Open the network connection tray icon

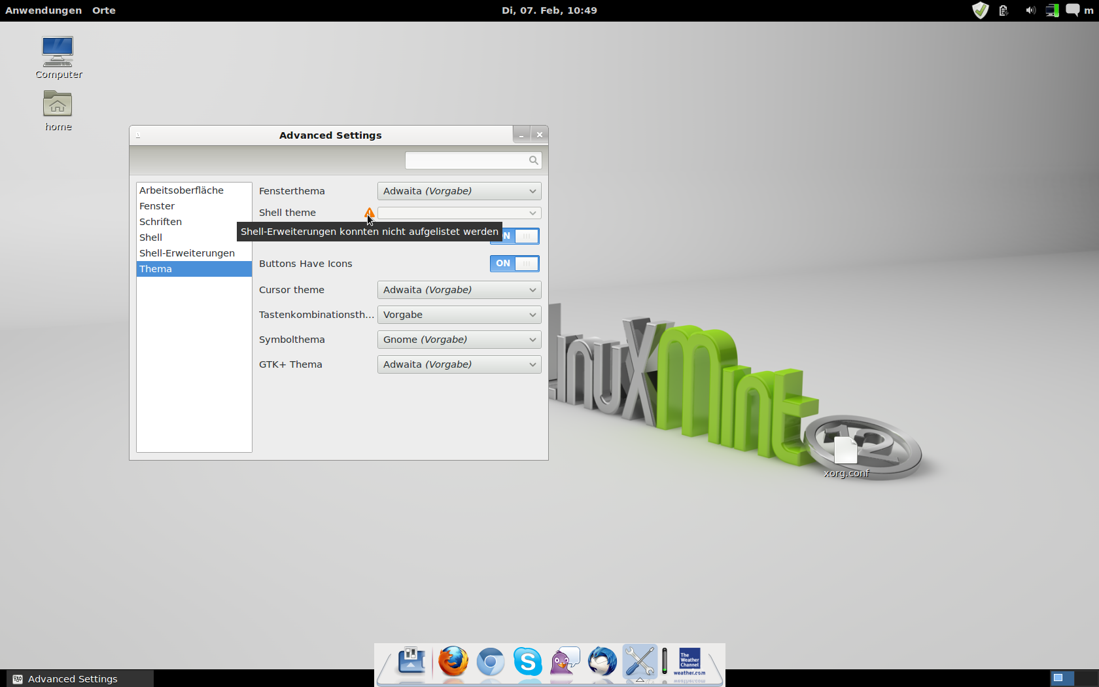tap(1052, 10)
